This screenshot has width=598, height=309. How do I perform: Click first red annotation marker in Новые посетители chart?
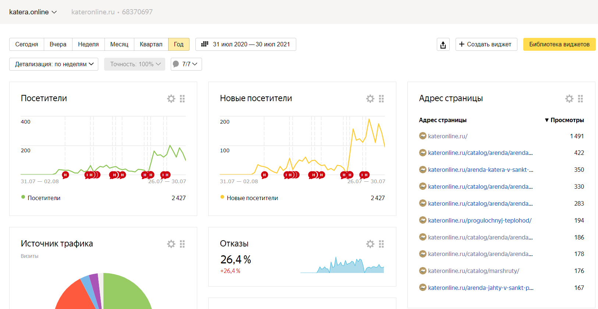click(264, 175)
